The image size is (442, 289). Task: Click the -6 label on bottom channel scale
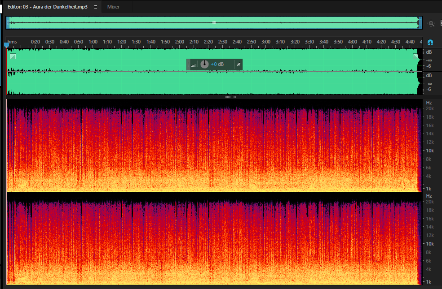click(429, 90)
